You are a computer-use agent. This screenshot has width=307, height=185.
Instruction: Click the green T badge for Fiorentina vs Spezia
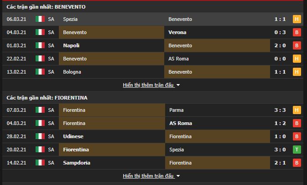click(297, 150)
